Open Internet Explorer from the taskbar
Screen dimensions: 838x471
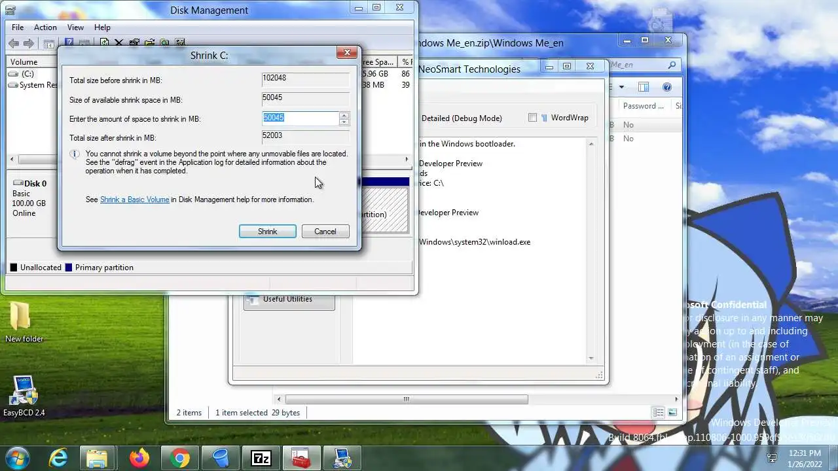[x=58, y=458]
